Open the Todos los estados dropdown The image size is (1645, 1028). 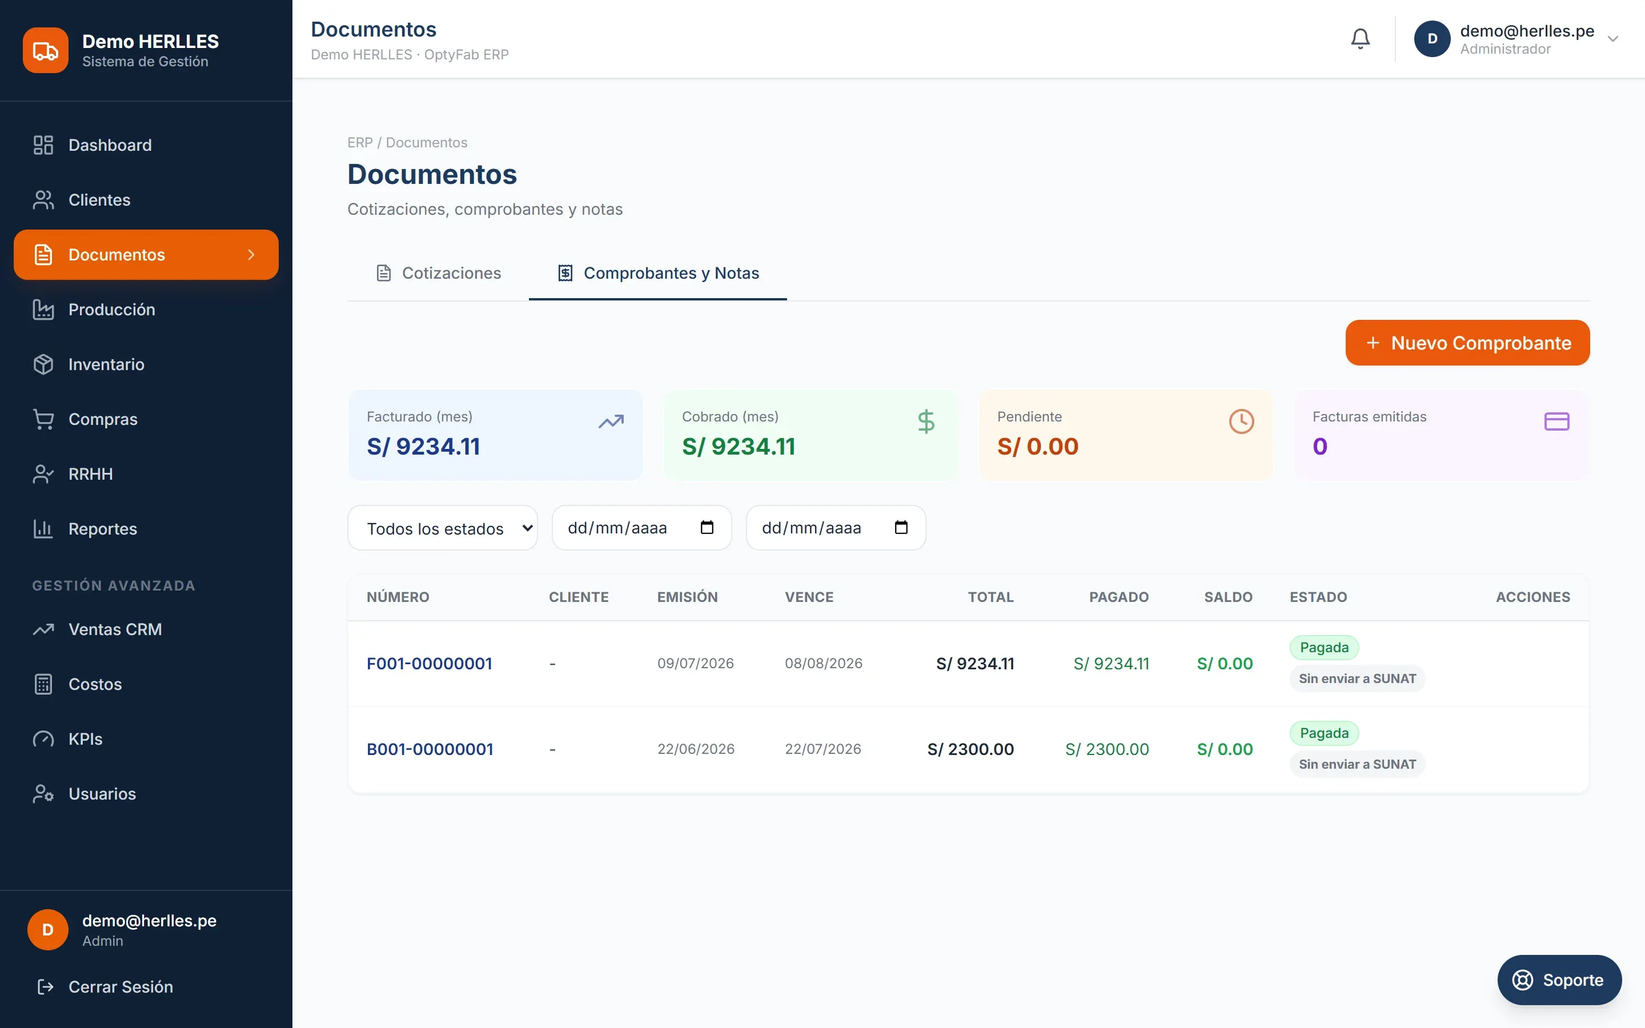pyautogui.click(x=443, y=528)
